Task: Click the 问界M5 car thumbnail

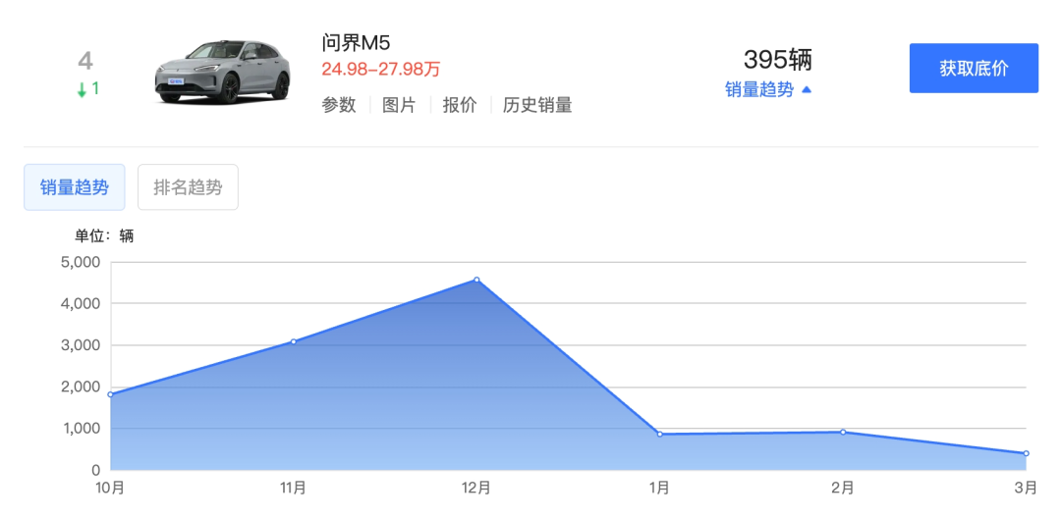Action: pyautogui.click(x=222, y=73)
